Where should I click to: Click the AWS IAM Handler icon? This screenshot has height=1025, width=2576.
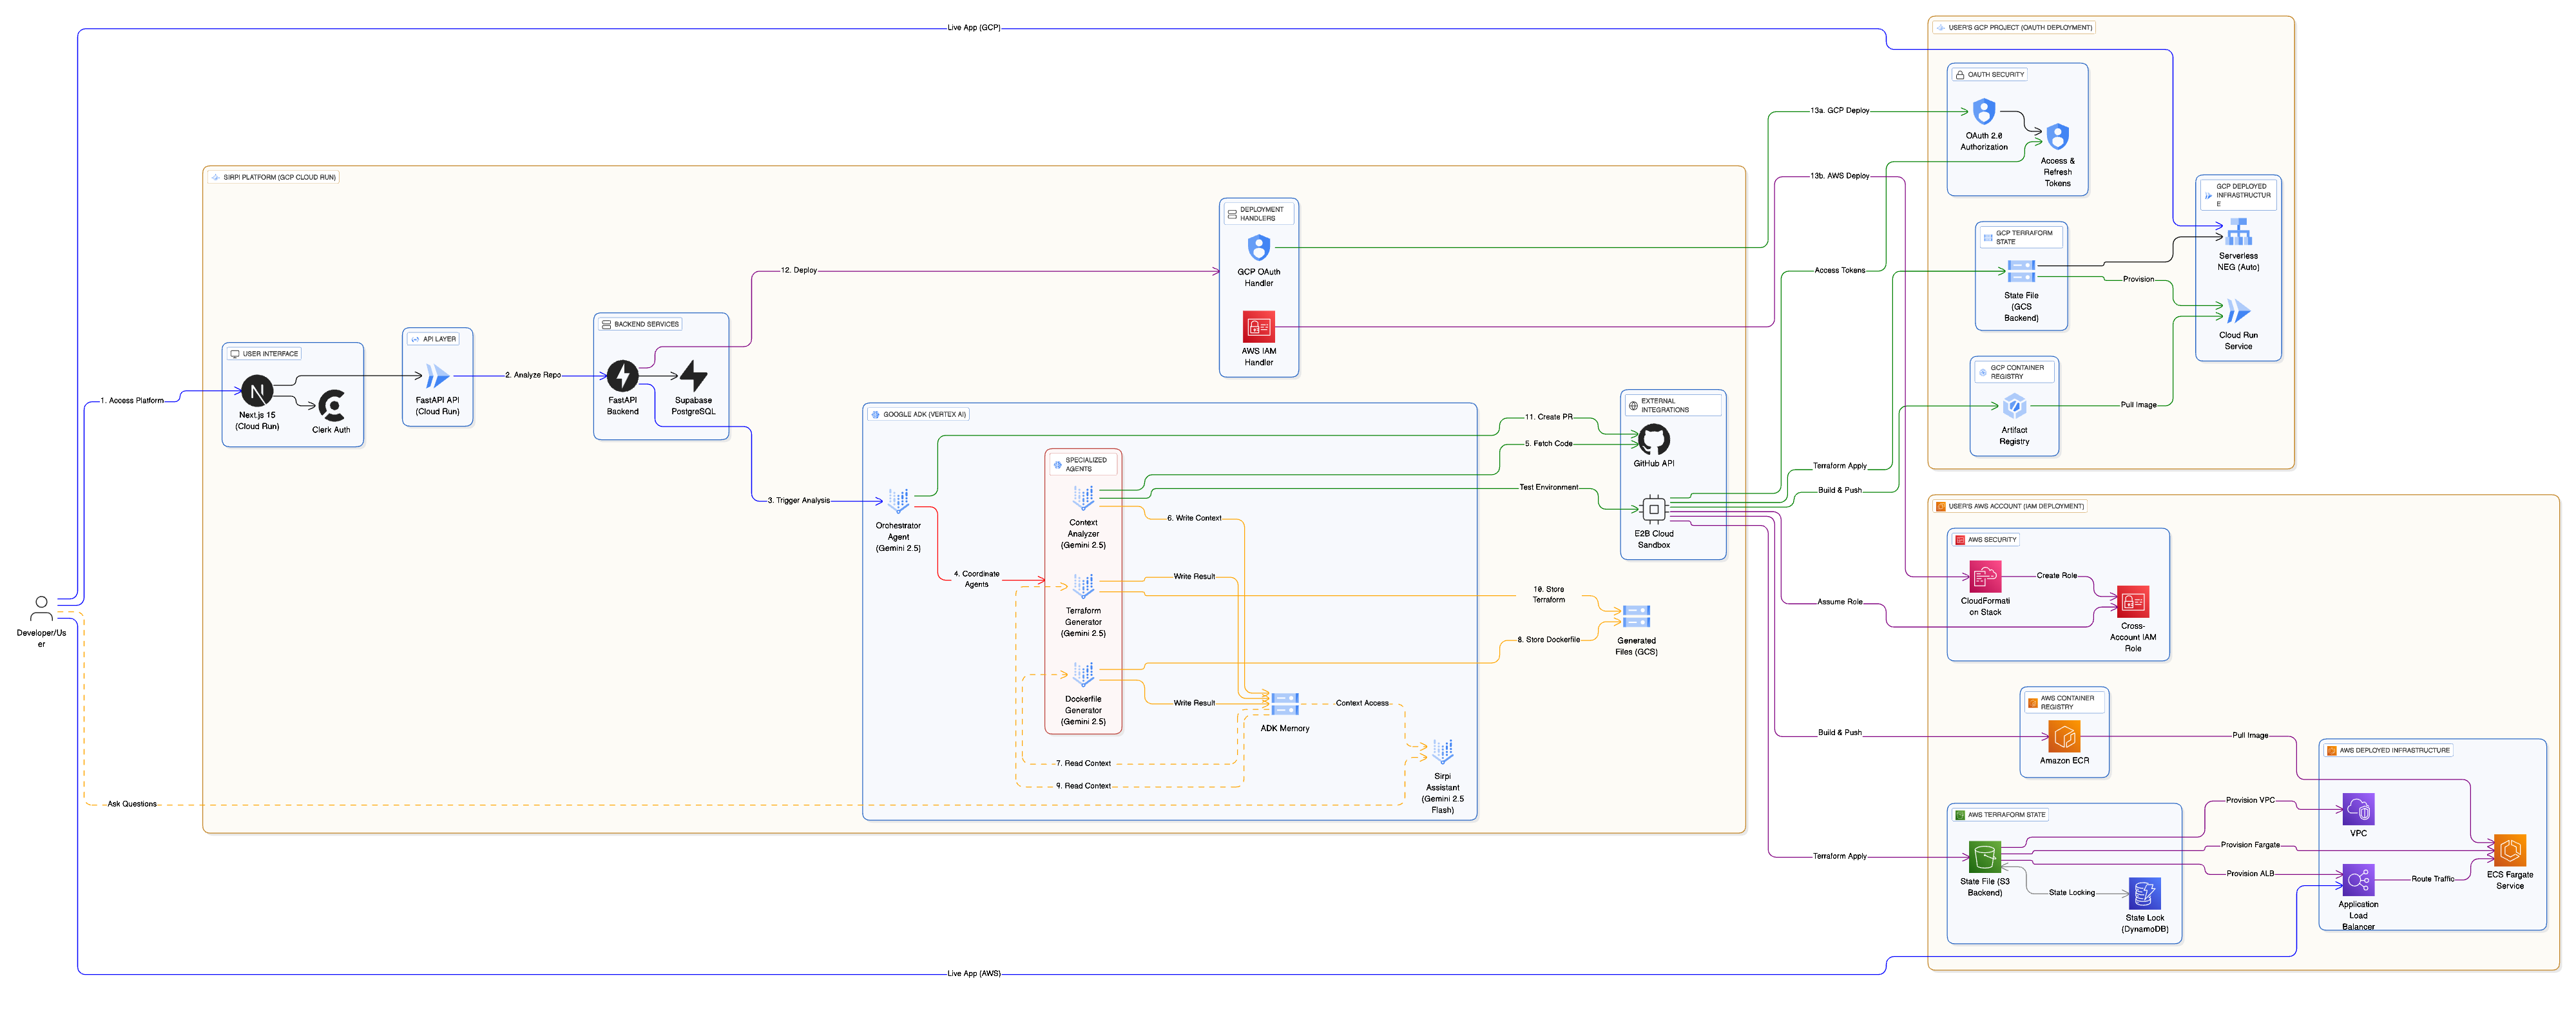[x=1258, y=327]
